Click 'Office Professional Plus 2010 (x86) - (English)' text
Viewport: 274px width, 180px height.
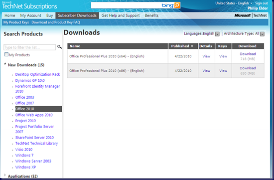point(107,71)
